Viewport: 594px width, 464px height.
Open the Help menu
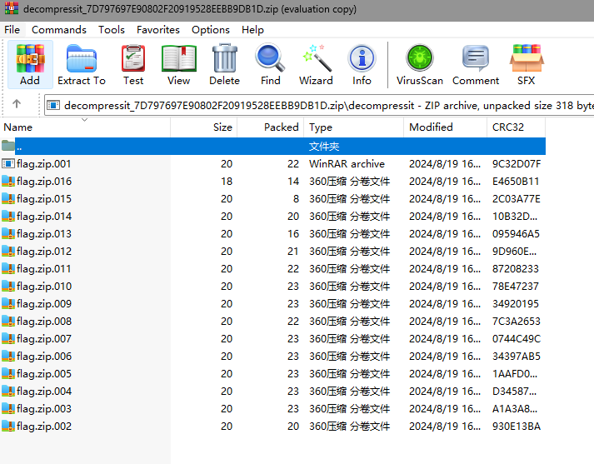252,29
